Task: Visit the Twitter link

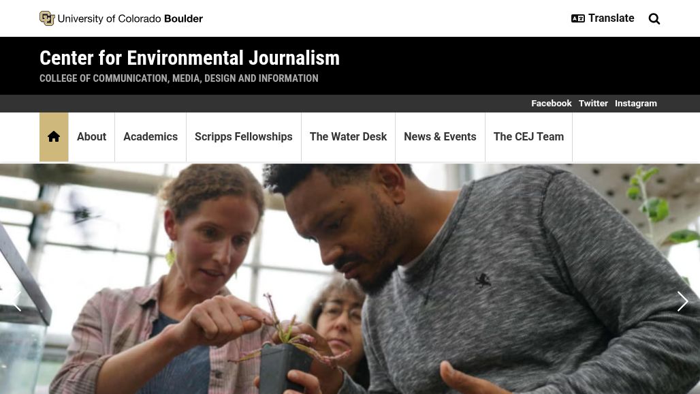Action: (x=593, y=103)
